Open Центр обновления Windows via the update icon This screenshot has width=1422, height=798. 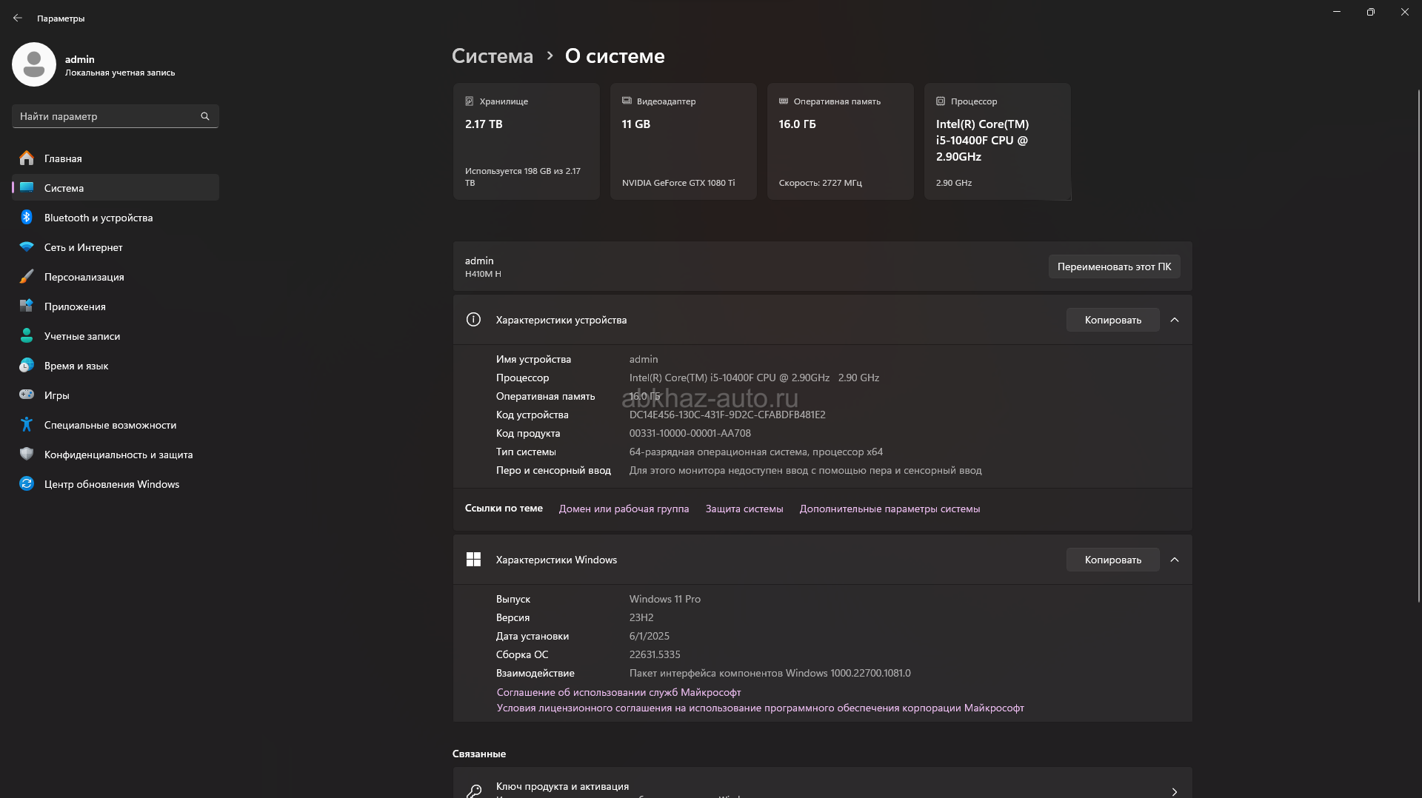(27, 484)
